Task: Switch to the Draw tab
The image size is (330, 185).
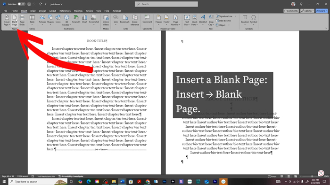Action: coord(33,11)
